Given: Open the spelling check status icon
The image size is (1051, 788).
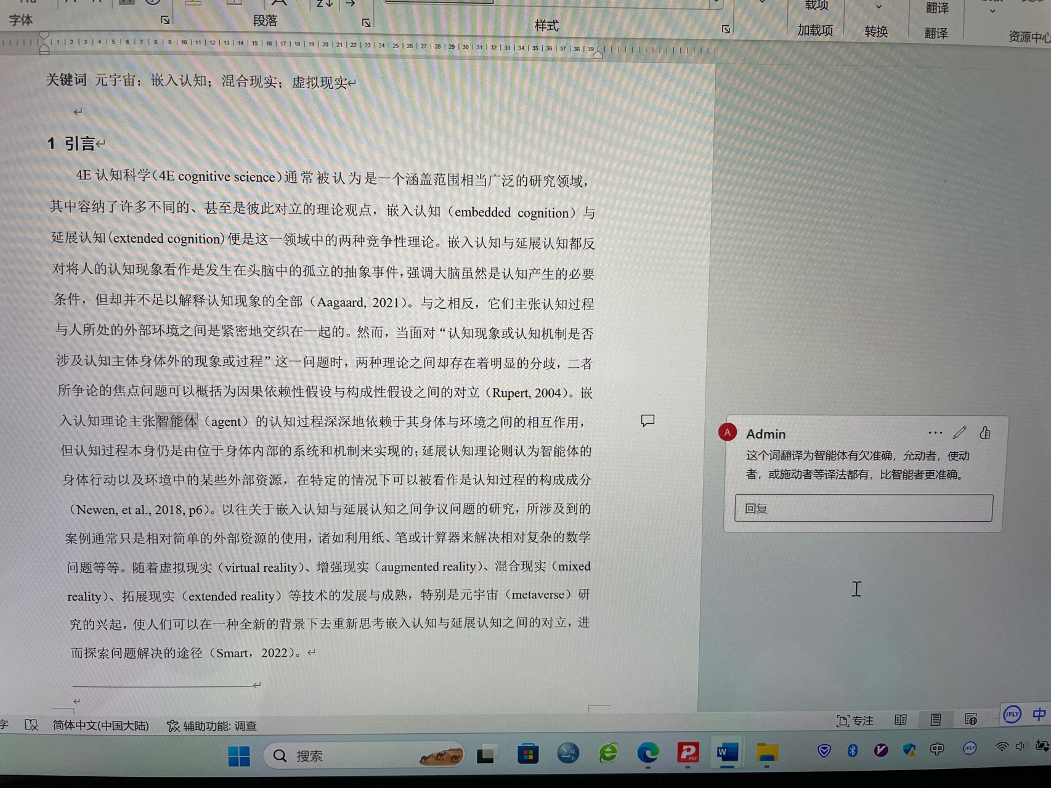Looking at the screenshot, I should click(x=31, y=725).
